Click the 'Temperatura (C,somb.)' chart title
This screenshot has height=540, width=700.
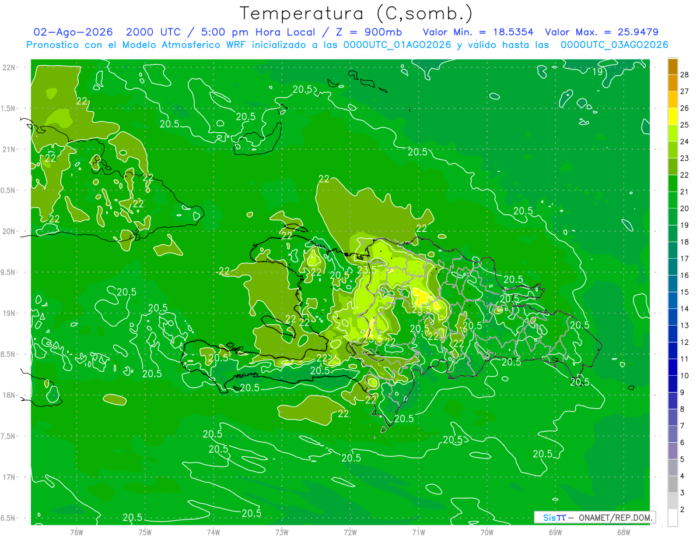356,13
